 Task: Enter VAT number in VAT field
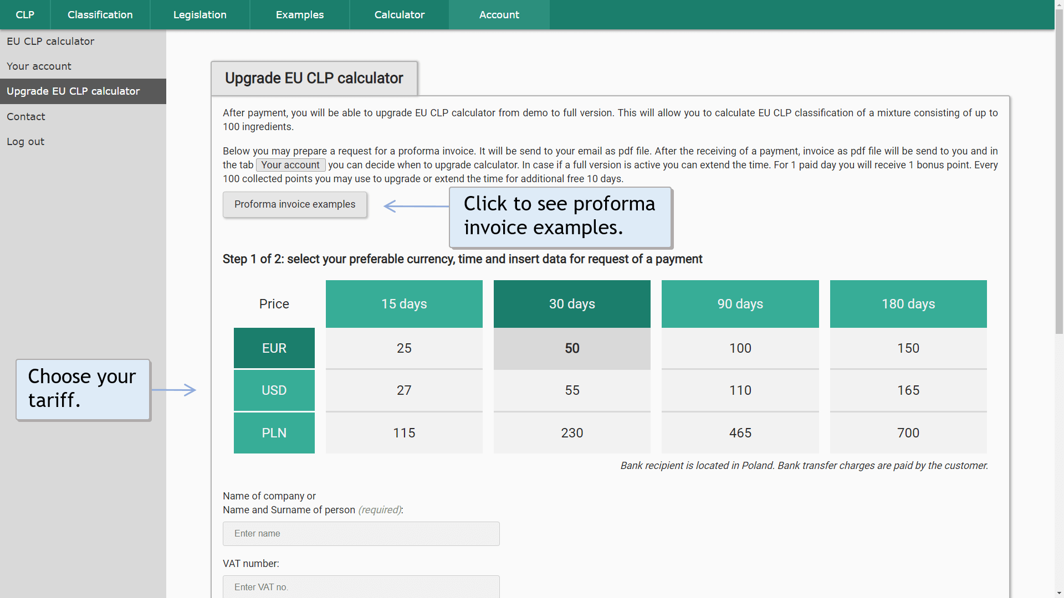coord(361,587)
